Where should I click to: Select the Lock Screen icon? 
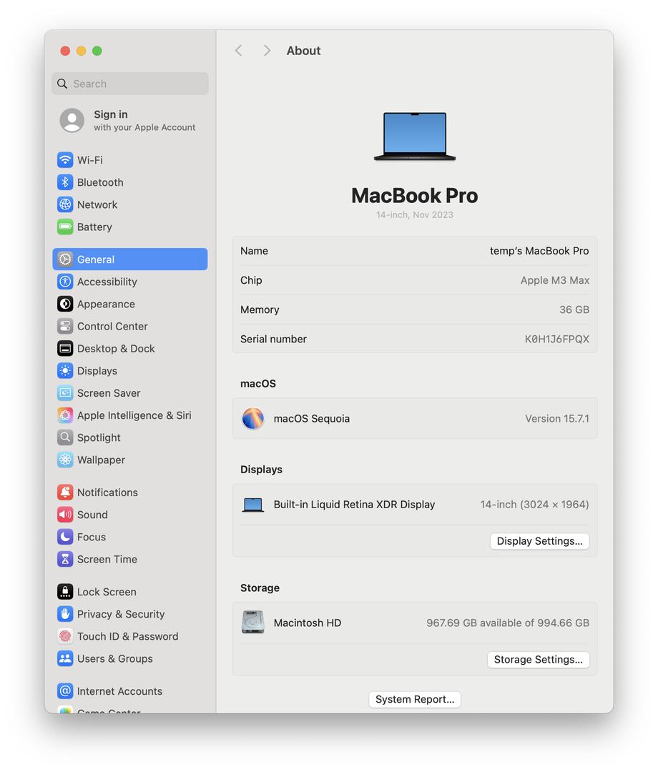click(65, 592)
